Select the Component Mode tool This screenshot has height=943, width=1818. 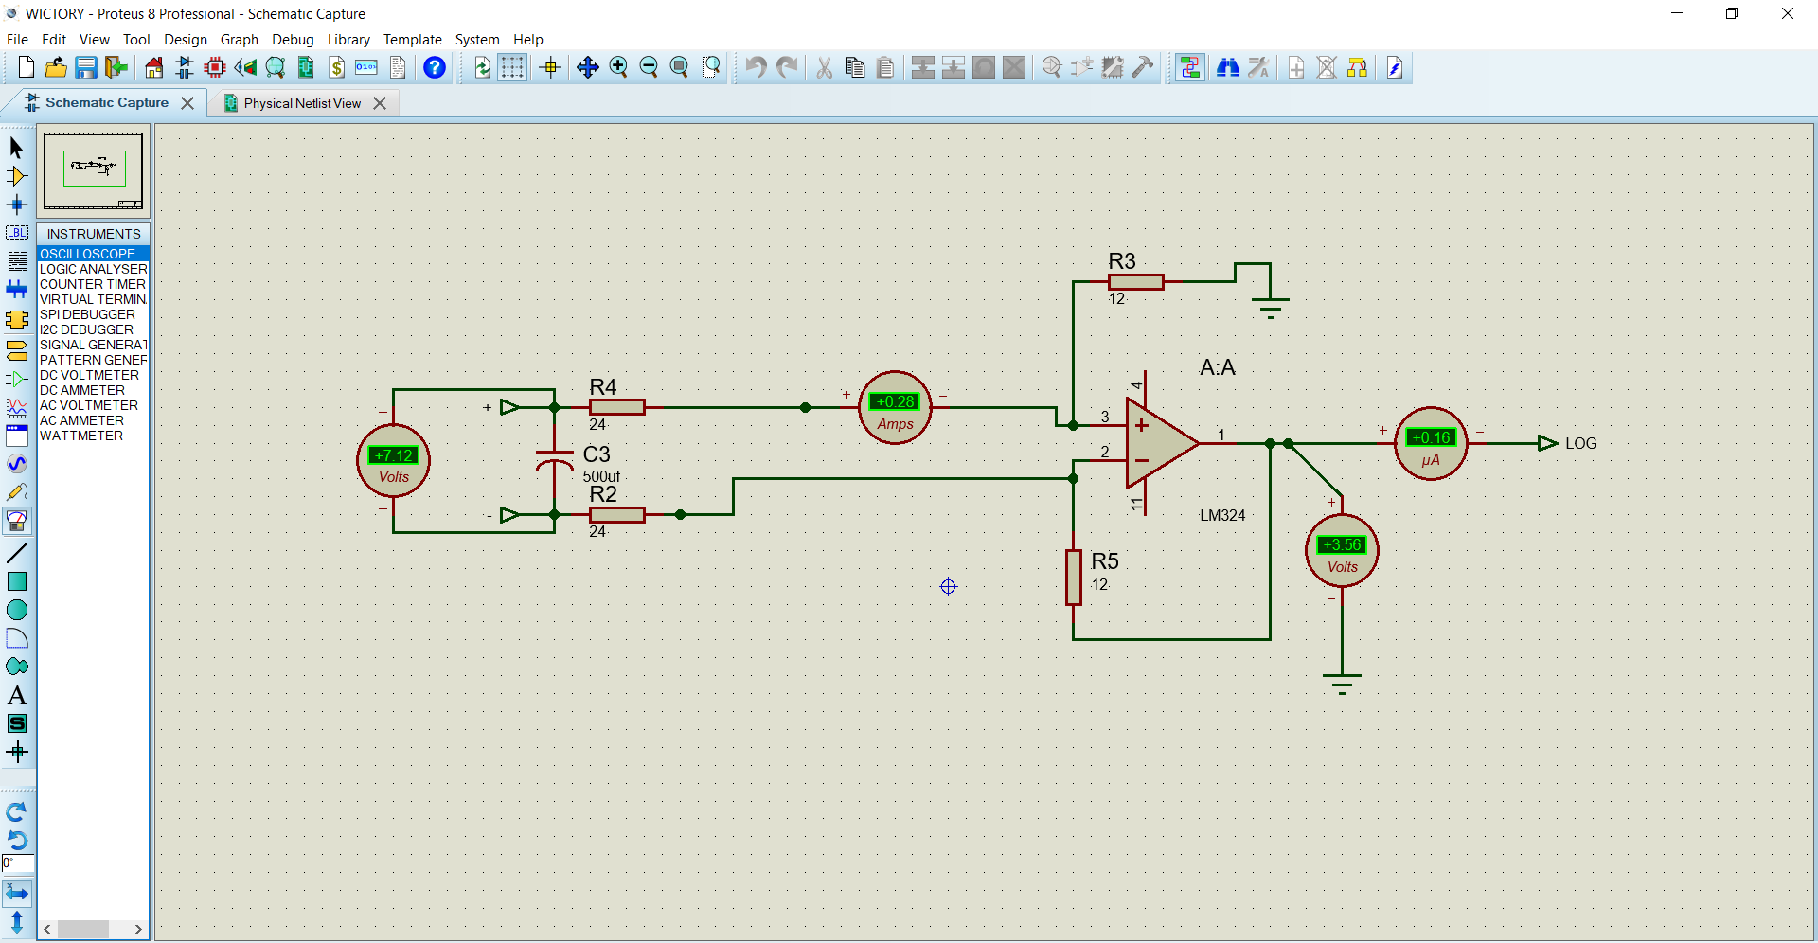tap(17, 176)
